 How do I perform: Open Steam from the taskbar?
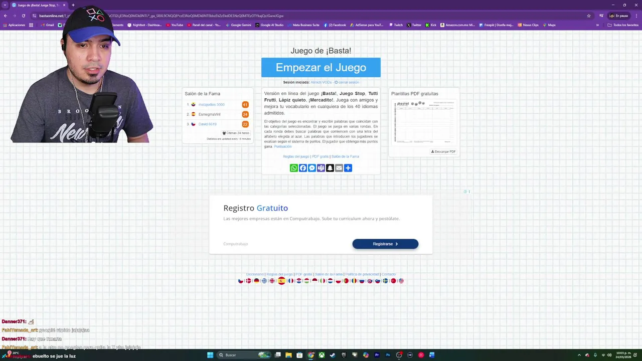333,355
